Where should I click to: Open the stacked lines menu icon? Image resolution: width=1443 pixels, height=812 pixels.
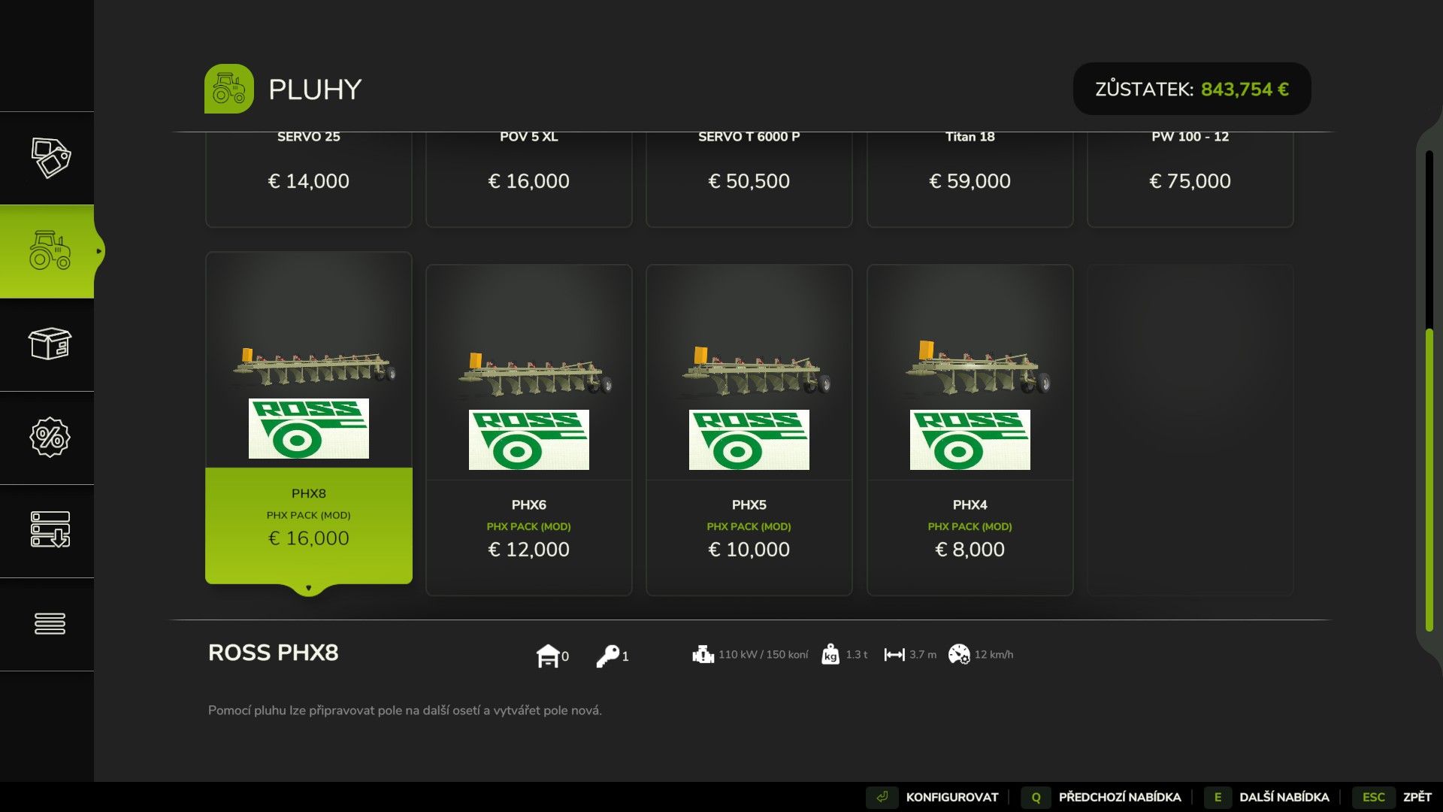click(x=50, y=623)
